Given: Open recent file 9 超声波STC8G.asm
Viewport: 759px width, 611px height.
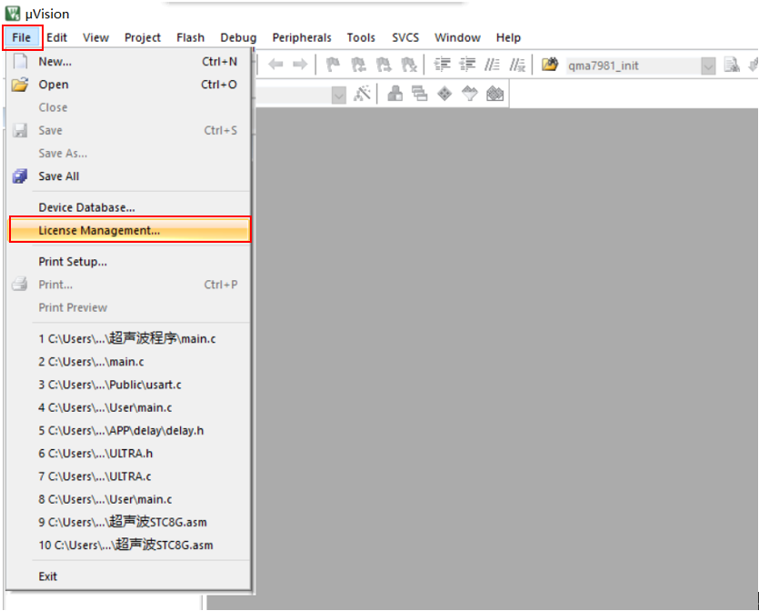Looking at the screenshot, I should tap(129, 523).
